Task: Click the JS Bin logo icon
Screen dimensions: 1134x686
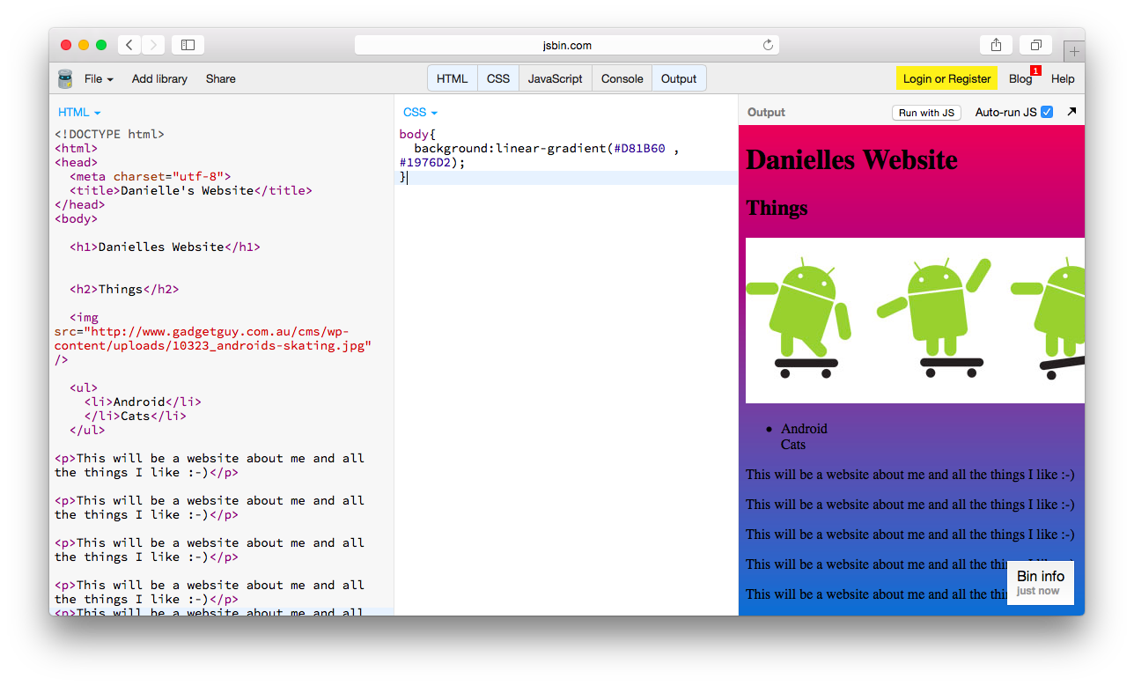Action: click(65, 79)
